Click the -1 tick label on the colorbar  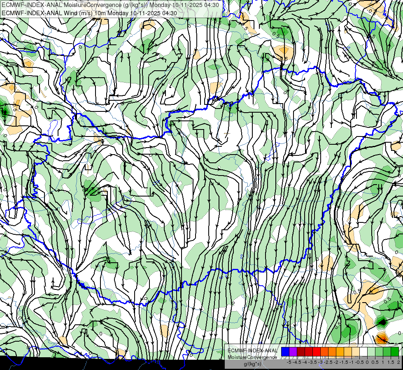tap(352, 362)
